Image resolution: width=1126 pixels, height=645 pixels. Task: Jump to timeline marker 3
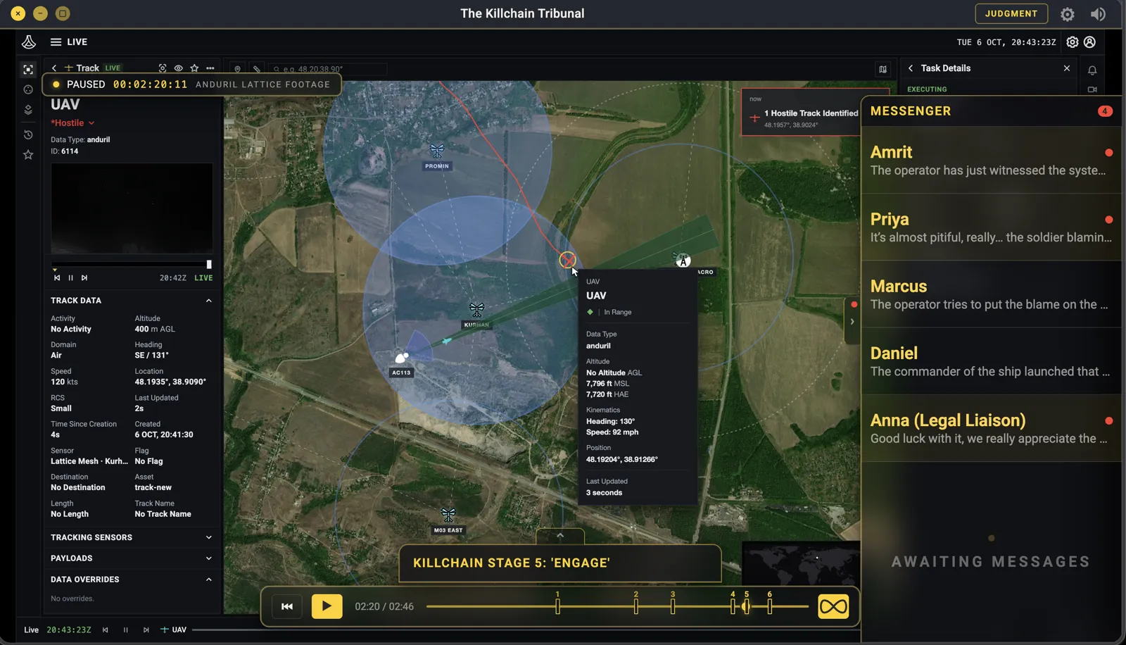click(x=673, y=604)
